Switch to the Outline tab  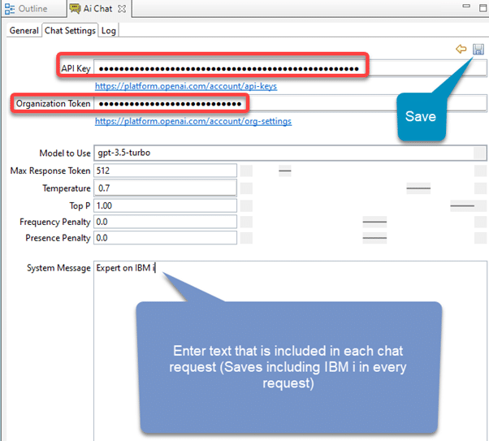[x=32, y=9]
